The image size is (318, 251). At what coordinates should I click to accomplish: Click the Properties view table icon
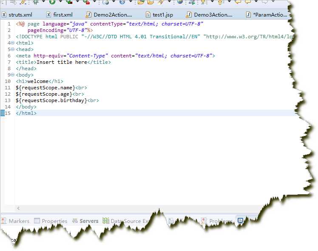tap(37, 220)
